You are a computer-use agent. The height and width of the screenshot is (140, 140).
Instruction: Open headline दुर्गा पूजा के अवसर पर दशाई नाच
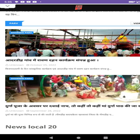pyautogui.click(x=72, y=106)
